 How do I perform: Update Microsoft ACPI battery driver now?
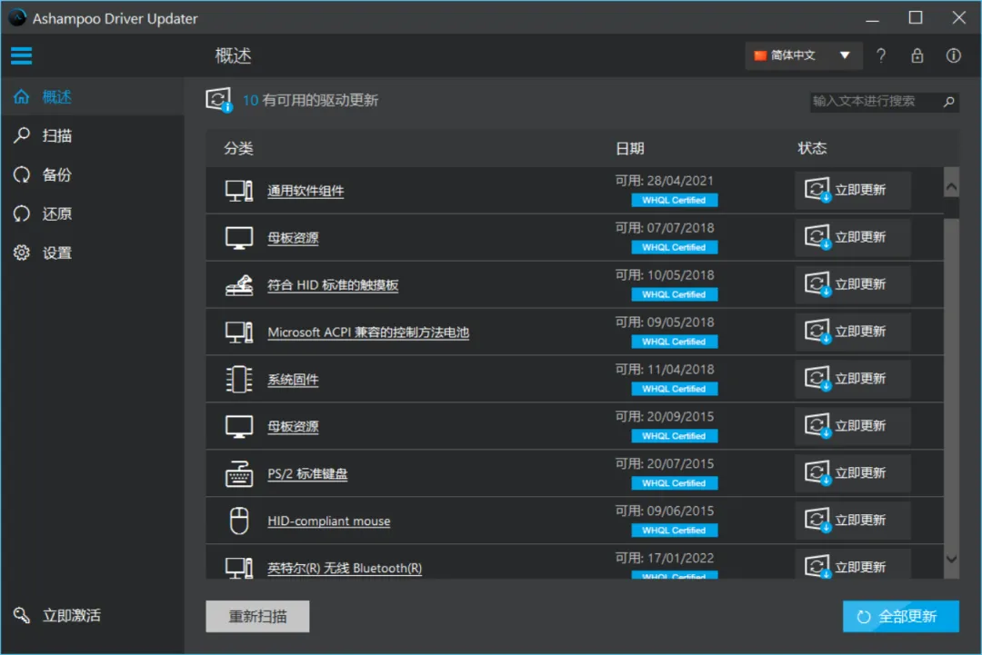[852, 332]
